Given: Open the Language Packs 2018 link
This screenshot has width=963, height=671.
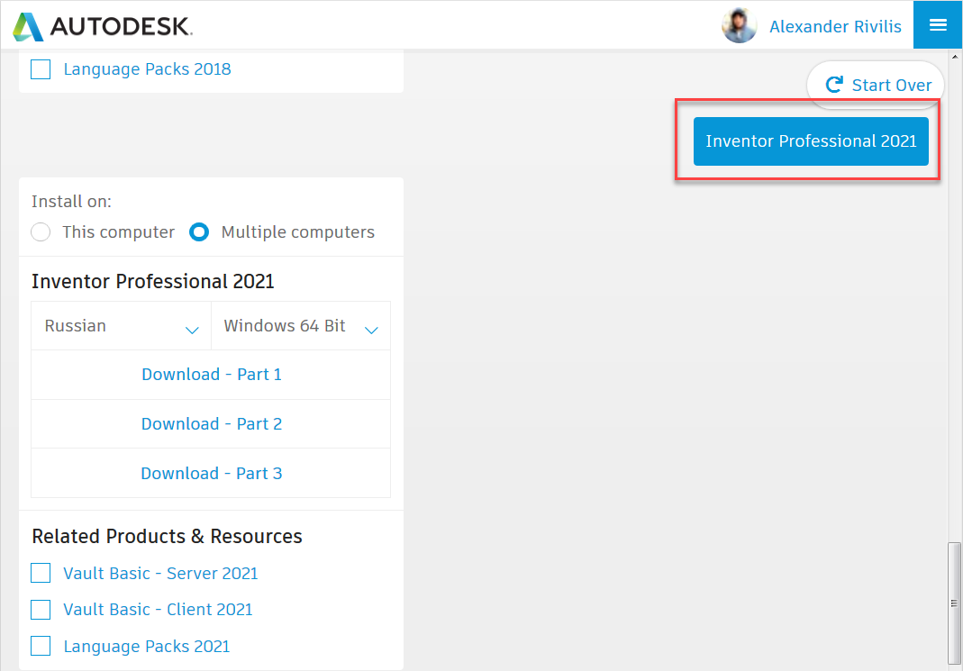Looking at the screenshot, I should (147, 69).
